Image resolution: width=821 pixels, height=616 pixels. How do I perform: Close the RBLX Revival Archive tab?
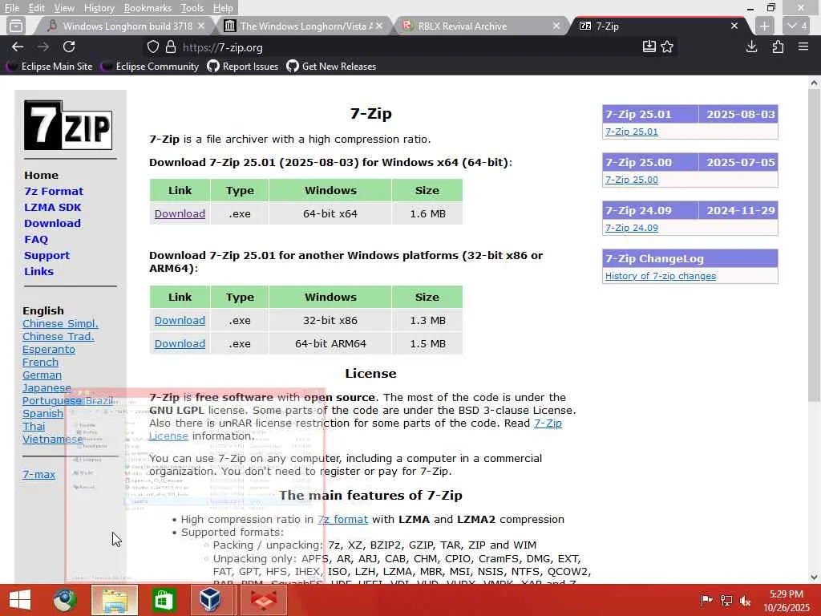(x=556, y=26)
